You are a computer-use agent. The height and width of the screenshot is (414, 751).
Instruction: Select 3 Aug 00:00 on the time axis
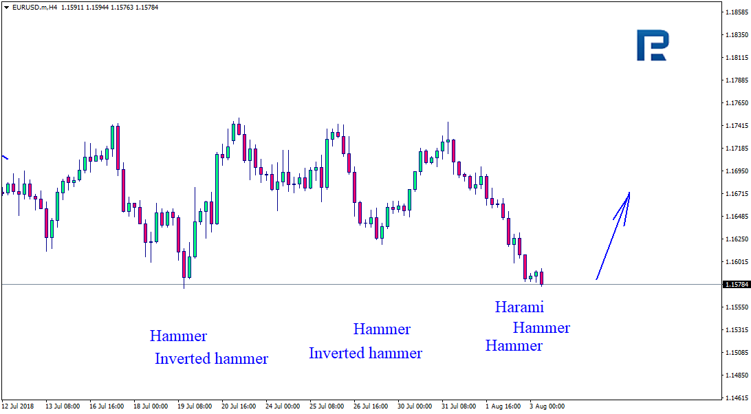tap(547, 406)
